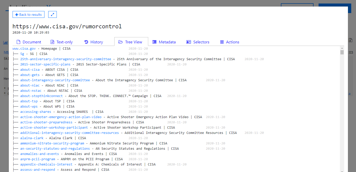Click the 'About TSP | CISA' title
This screenshot has height=172, width=356.
pyautogui.click(x=59, y=101)
